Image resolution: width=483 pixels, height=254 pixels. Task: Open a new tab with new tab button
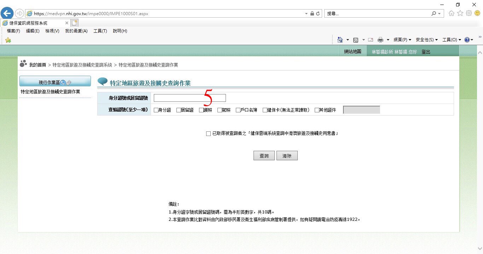pyautogui.click(x=75, y=23)
